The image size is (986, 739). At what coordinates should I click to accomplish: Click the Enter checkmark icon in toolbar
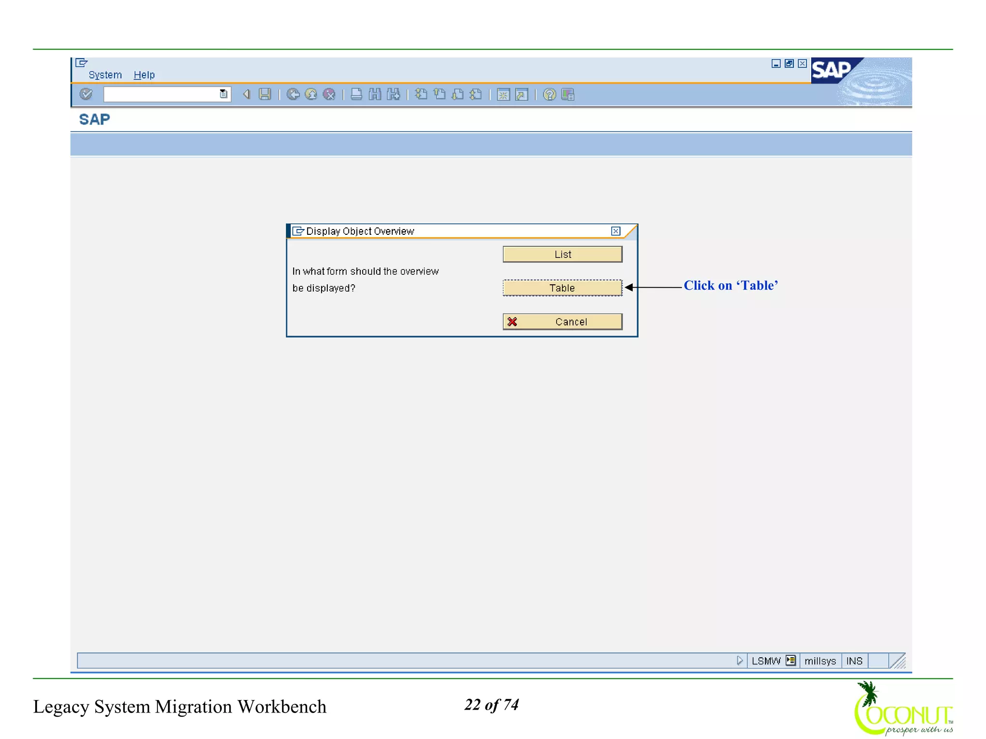[86, 94]
